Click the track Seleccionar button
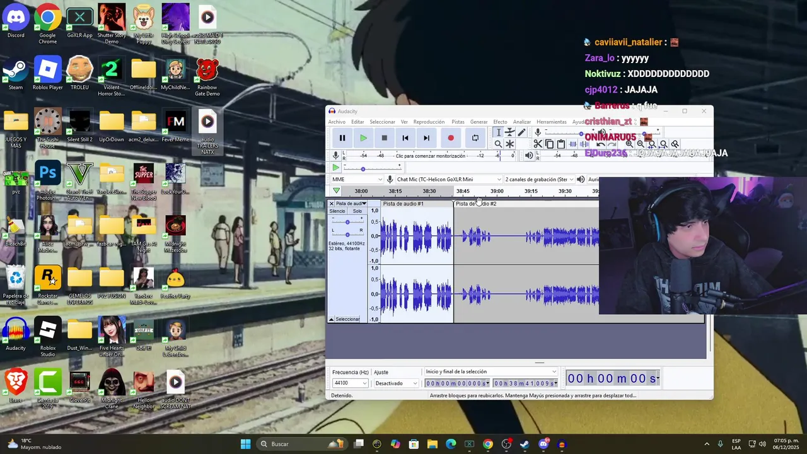The height and width of the screenshot is (454, 807). [x=347, y=319]
